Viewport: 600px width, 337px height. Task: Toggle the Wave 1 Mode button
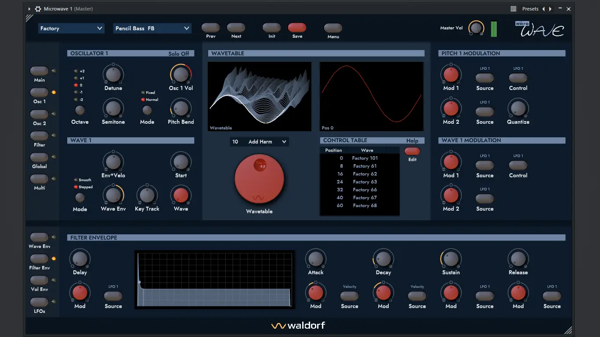[80, 197]
